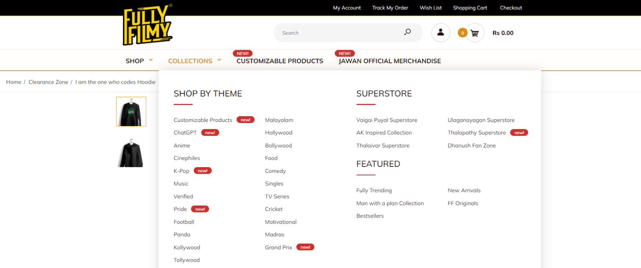Browse the Kollywood collection

(x=187, y=247)
